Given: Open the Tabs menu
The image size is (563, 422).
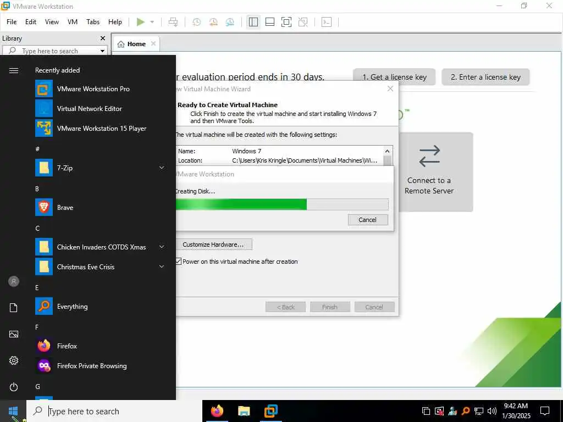Looking at the screenshot, I should [x=92, y=22].
